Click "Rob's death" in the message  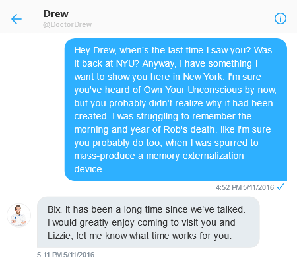point(190,129)
